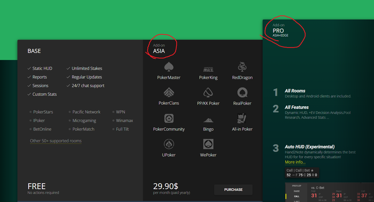Screen dimensions: 374x202
Task: Click the ASIA add-on heading
Action: click(x=159, y=51)
